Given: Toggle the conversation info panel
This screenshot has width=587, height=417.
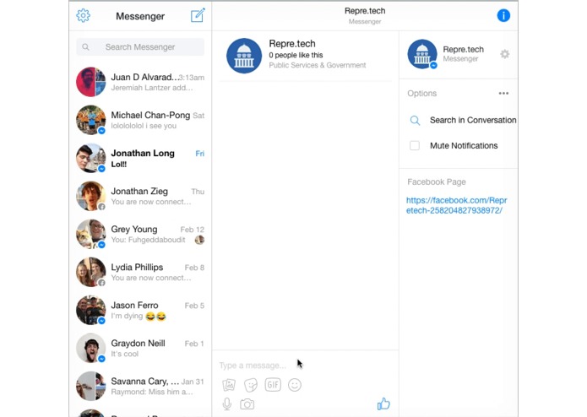Looking at the screenshot, I should 503,16.
